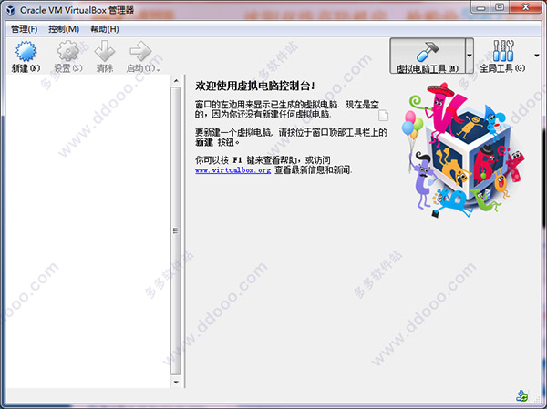This screenshot has width=547, height=409.
Task: Click the 欢迎使用虚拟电脑控制台! heading
Action: (x=255, y=86)
